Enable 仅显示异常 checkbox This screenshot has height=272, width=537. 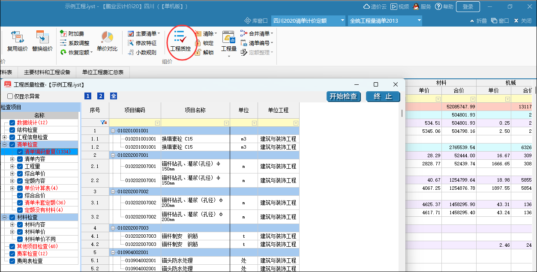tap(10, 96)
